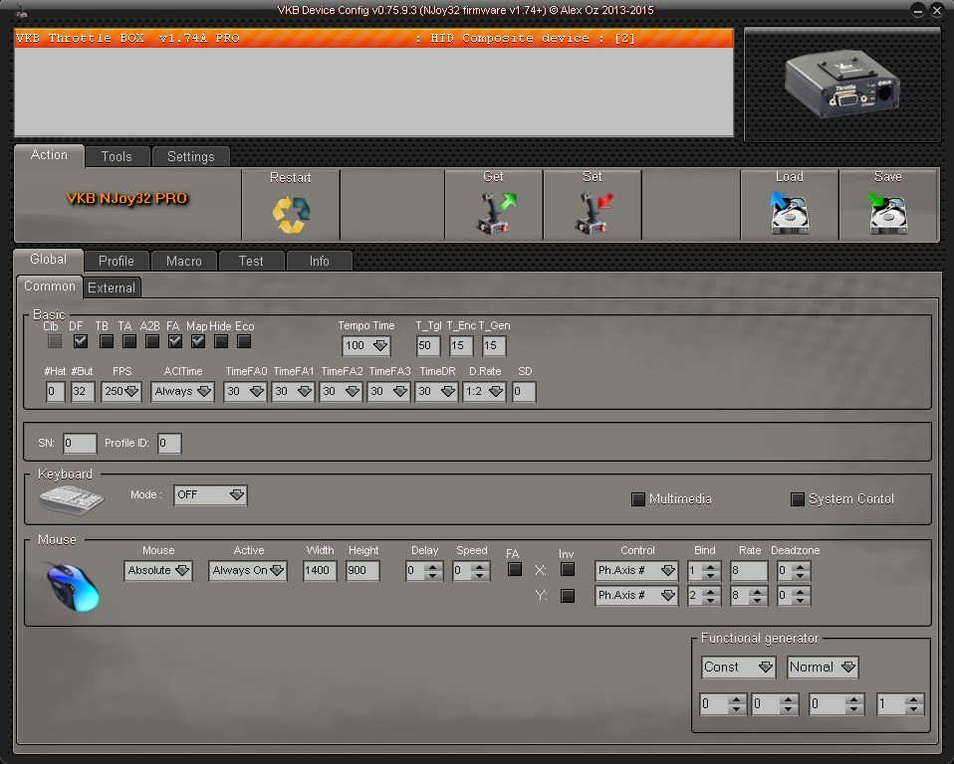
Task: Switch to the Action tab
Action: coord(49,155)
